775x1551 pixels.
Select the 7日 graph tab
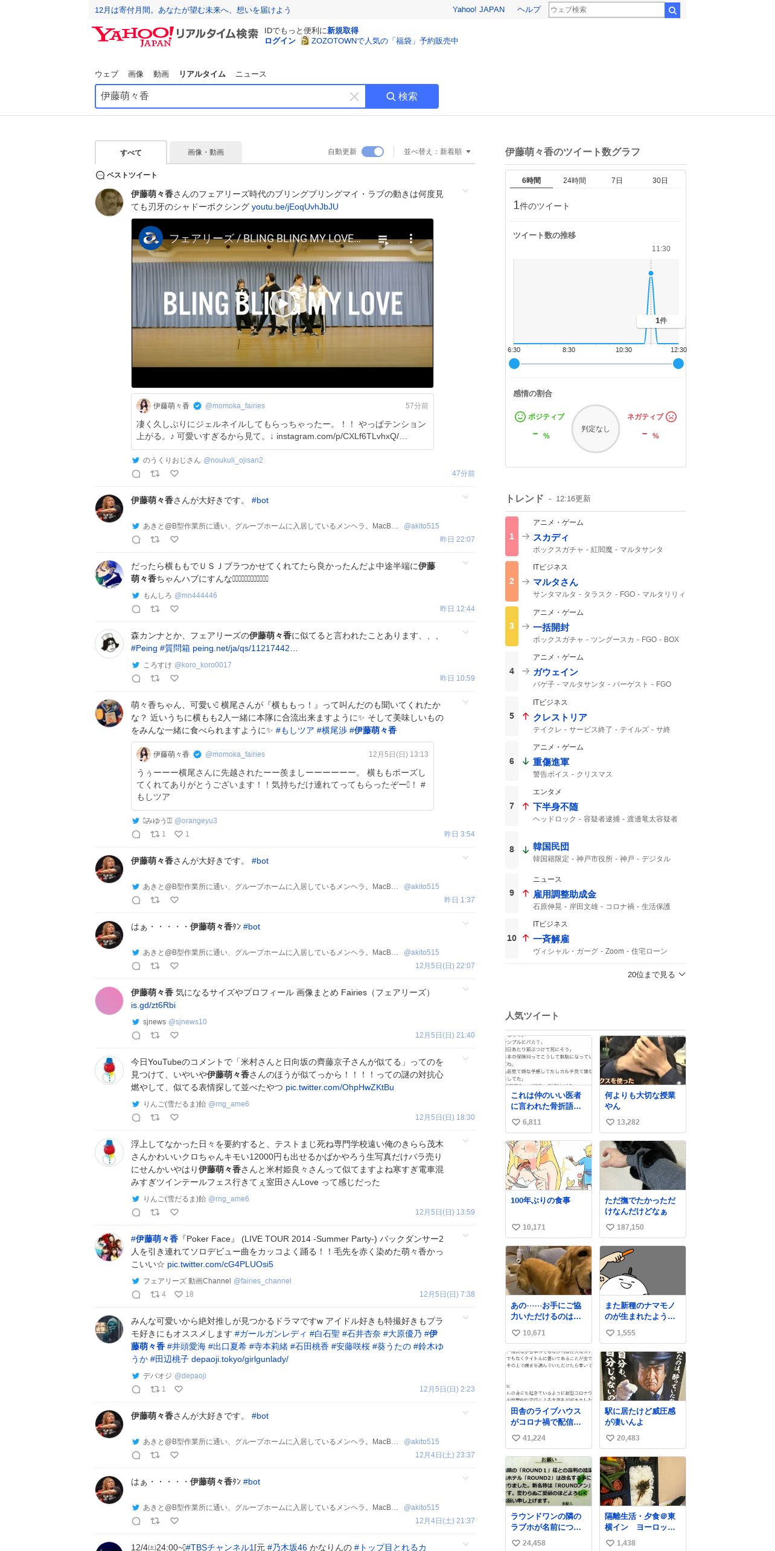pos(617,181)
